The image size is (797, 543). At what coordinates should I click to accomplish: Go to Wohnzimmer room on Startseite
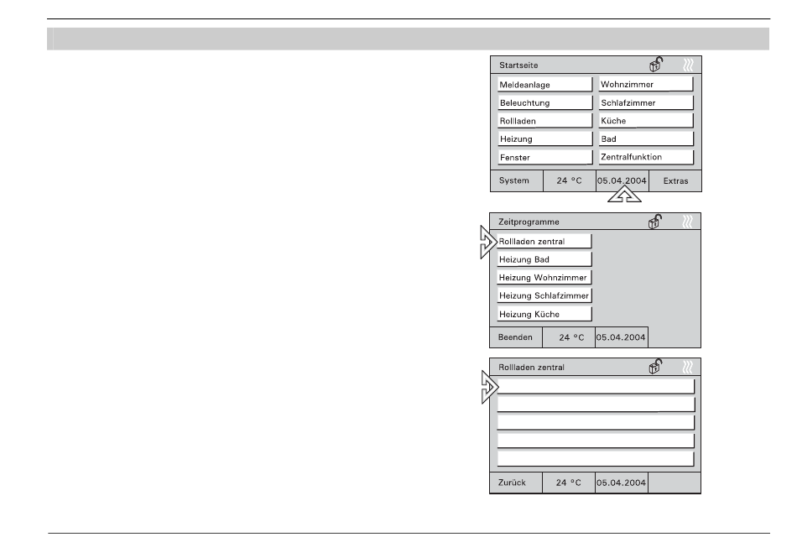[646, 85]
